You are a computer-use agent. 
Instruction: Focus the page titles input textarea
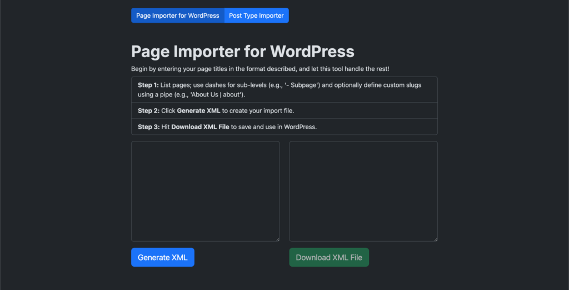point(206,191)
